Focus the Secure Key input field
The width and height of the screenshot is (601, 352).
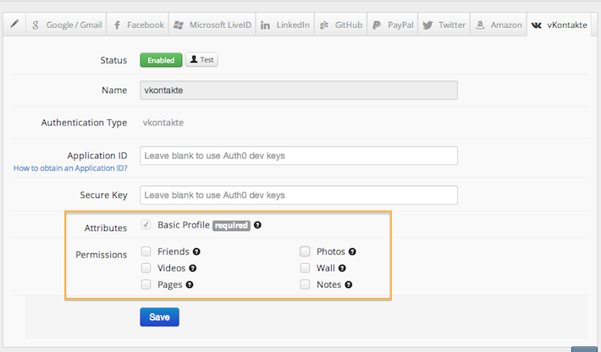point(299,195)
